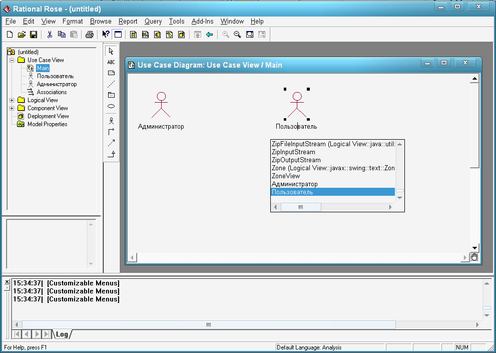The width and height of the screenshot is (496, 353).
Task: Open the Edit menu
Action: coord(29,21)
